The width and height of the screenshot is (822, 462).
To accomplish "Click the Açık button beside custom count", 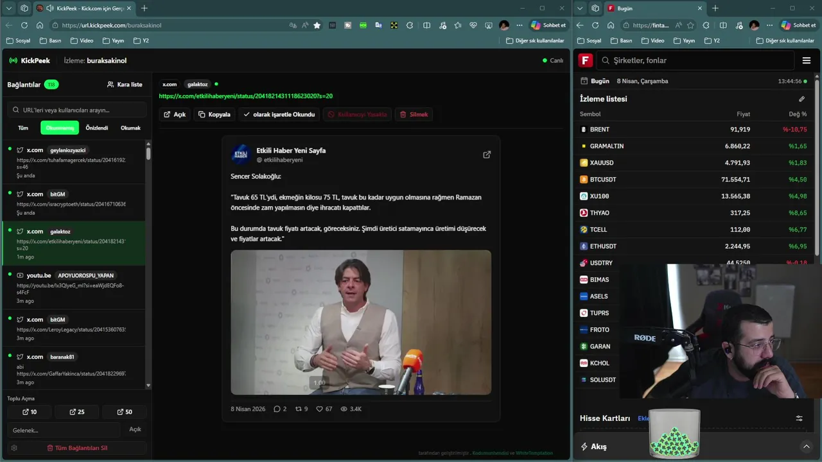I will pyautogui.click(x=135, y=429).
